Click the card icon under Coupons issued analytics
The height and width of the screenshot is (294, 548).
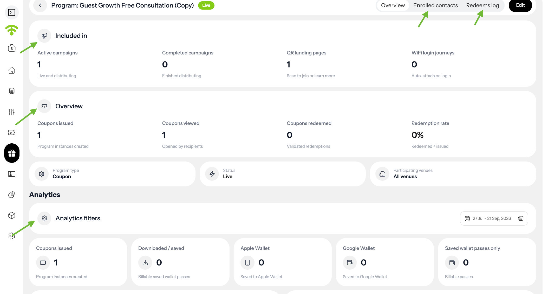[x=43, y=263]
